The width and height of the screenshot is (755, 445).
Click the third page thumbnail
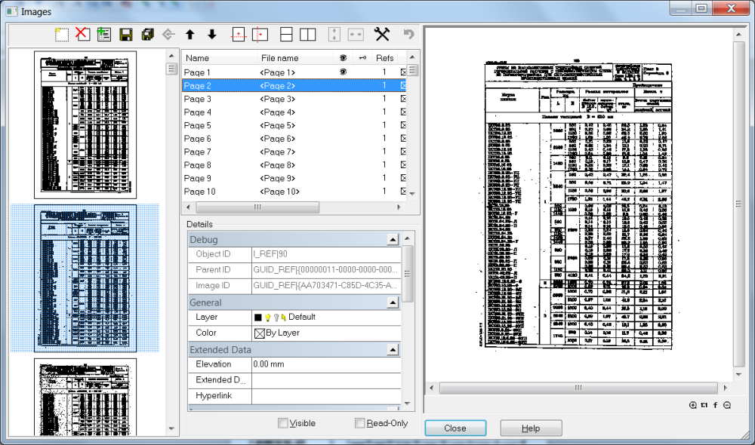[x=85, y=397]
